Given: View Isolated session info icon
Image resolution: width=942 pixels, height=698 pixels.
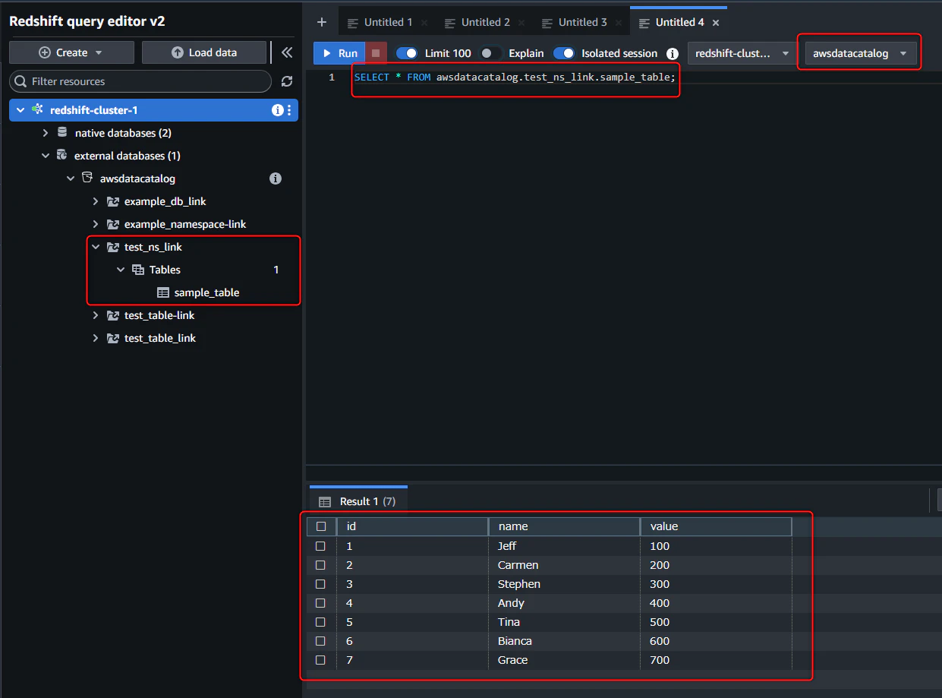Looking at the screenshot, I should 672,53.
